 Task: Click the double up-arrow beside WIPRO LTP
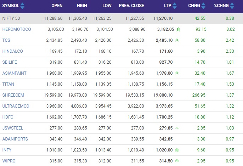(177, 161)
